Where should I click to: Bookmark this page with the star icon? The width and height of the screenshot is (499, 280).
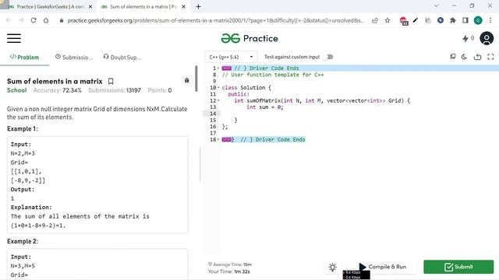388,20
